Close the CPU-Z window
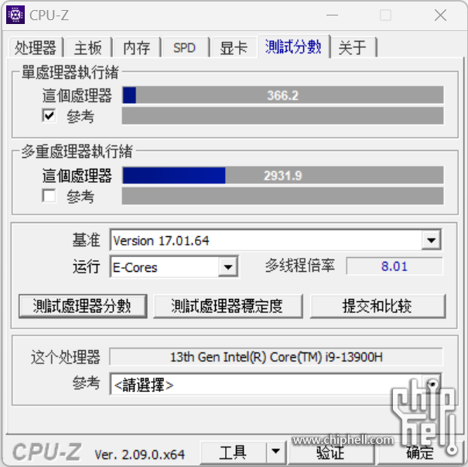Image resolution: width=468 pixels, height=467 pixels. click(x=441, y=15)
